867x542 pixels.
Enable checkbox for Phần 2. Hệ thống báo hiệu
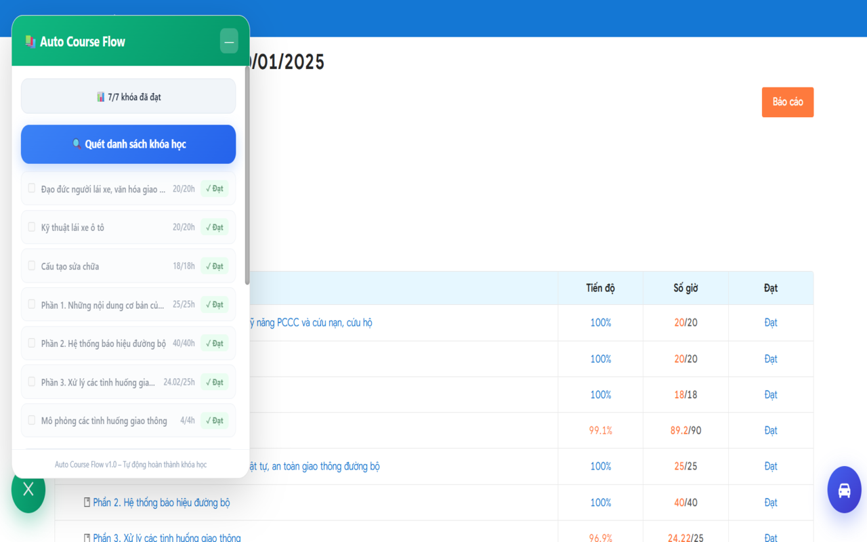[32, 343]
